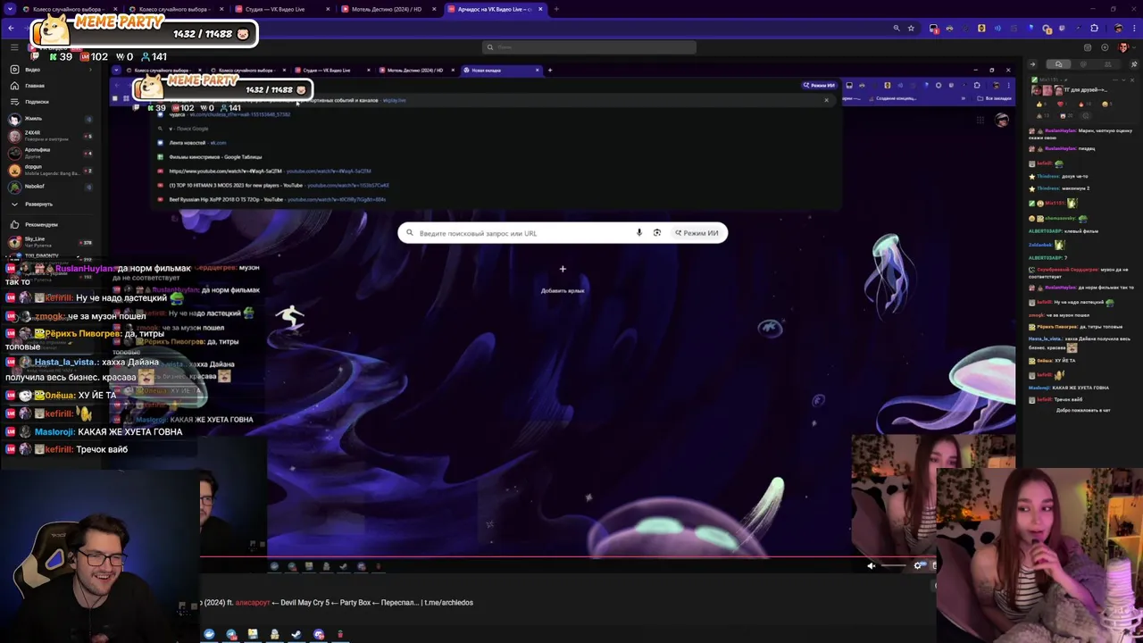Image resolution: width=1143 pixels, height=643 pixels.
Task: Seek on the red video progress bar
Action: (568, 555)
